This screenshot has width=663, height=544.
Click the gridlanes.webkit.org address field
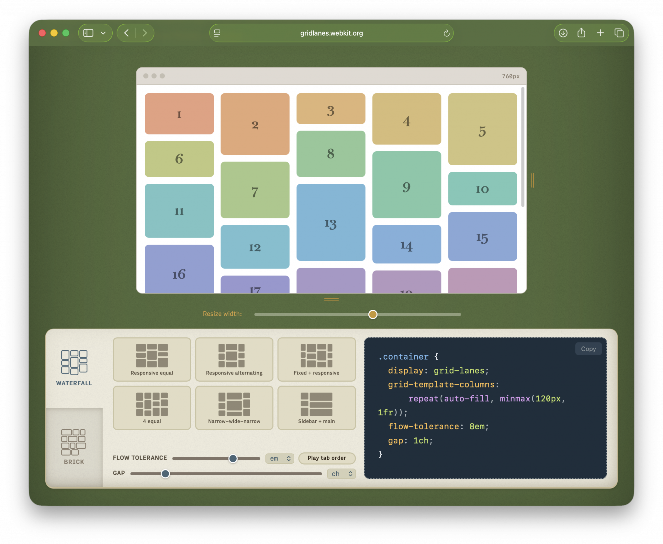(x=331, y=33)
